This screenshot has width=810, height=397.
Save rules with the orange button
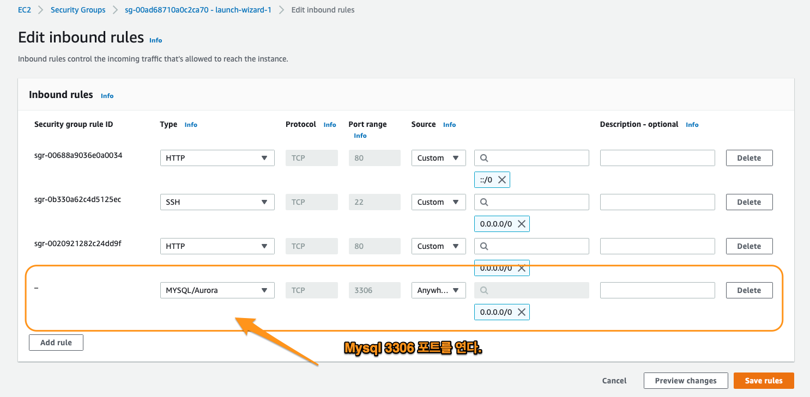click(764, 380)
